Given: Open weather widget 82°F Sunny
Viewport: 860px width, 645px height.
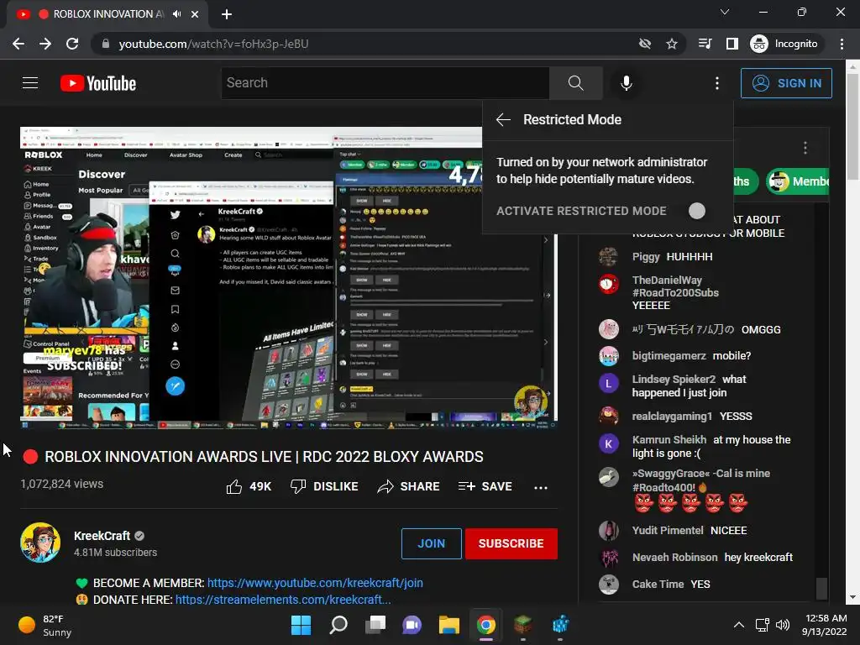Looking at the screenshot, I should click(45, 625).
